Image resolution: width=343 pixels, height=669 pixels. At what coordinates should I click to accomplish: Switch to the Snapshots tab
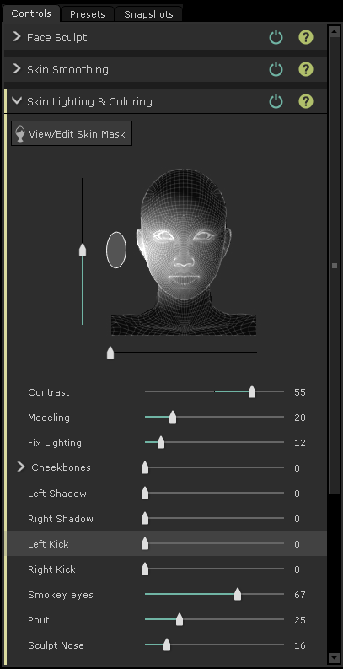pos(148,14)
